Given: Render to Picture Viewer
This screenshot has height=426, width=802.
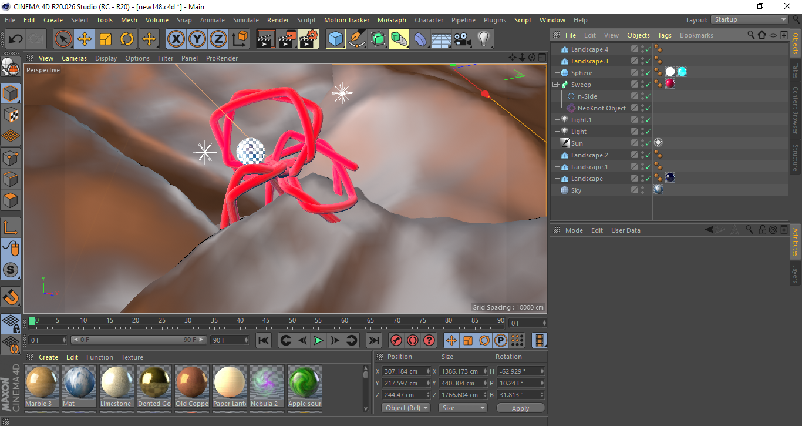Looking at the screenshot, I should point(288,39).
